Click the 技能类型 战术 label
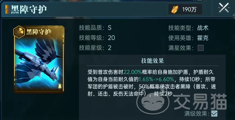235x120 pixels. (203, 28)
